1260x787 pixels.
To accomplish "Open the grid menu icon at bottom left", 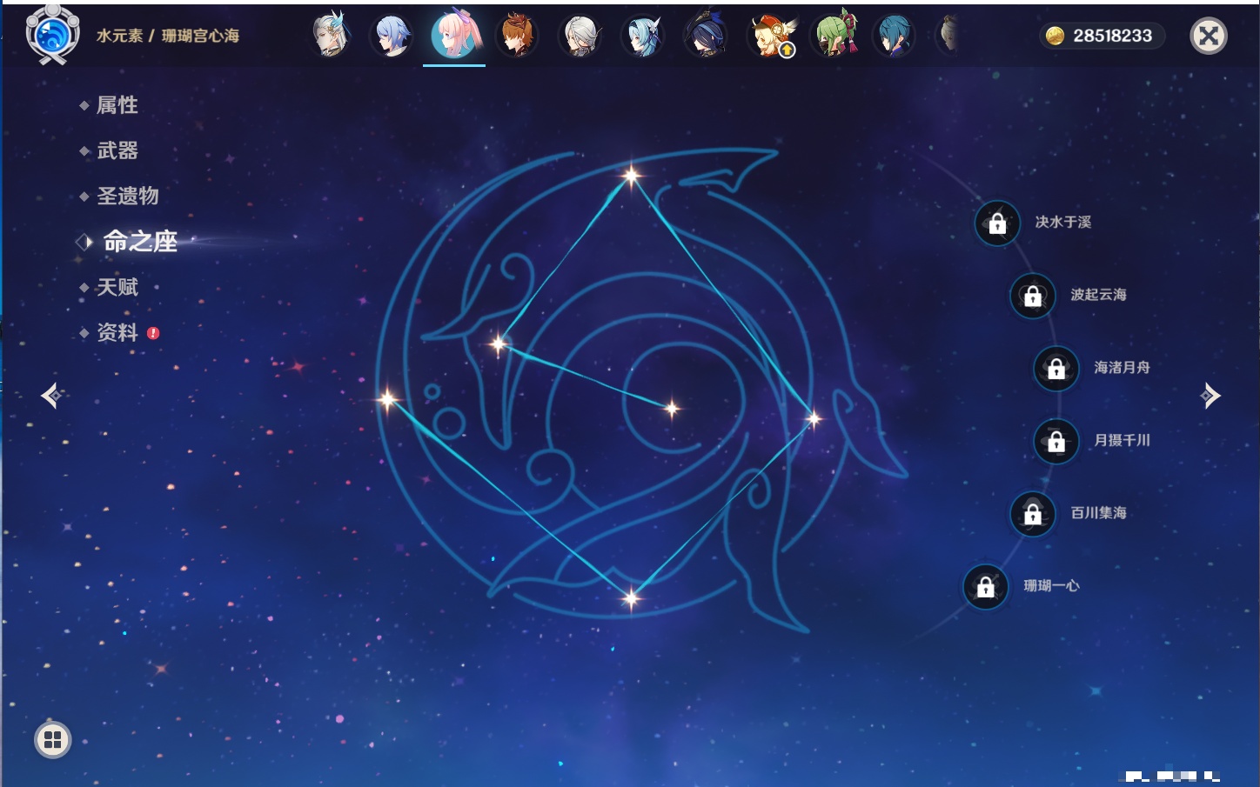I will (x=52, y=740).
